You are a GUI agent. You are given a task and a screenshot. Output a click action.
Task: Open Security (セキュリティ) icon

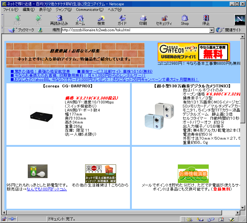[x=164, y=20]
